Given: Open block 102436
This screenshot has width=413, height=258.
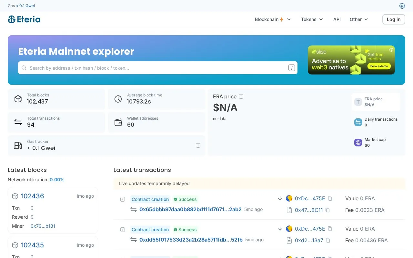Looking at the screenshot, I should 33,196.
